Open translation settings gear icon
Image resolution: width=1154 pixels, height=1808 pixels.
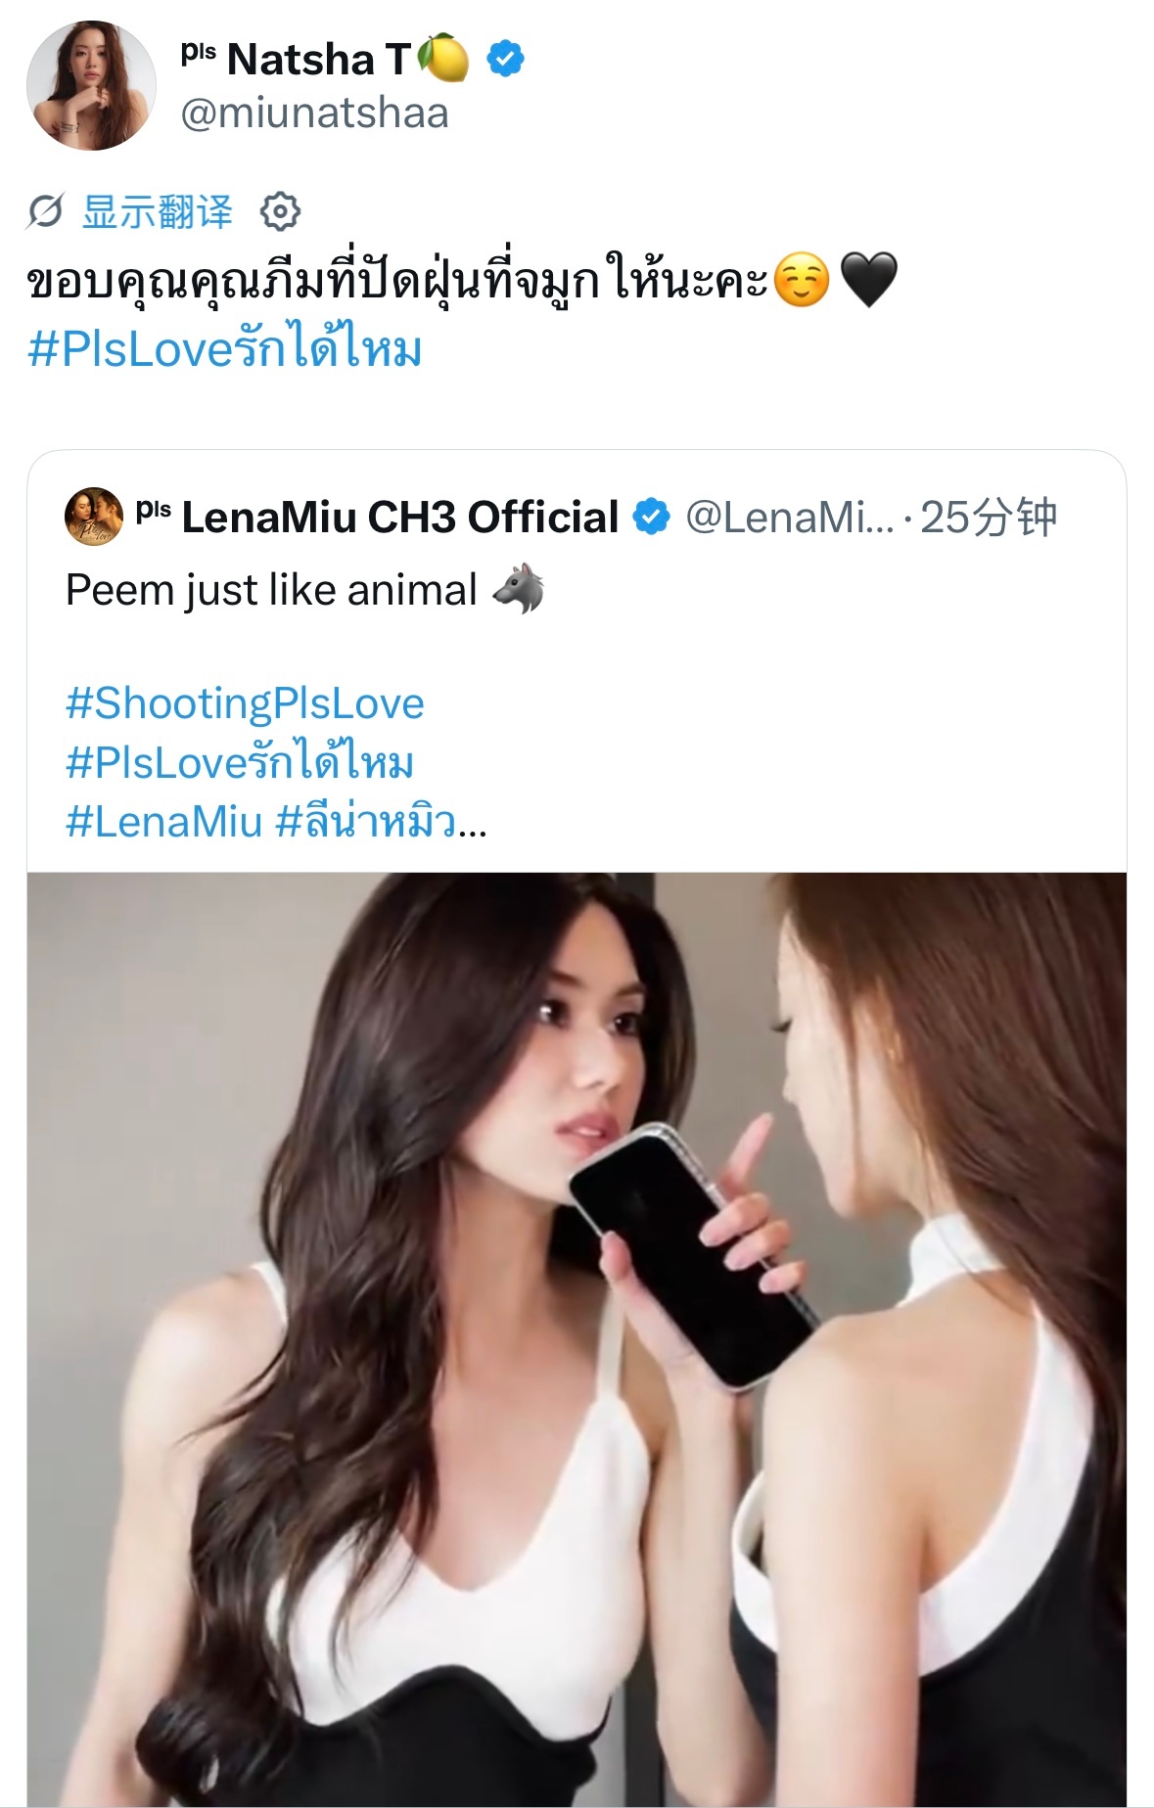[280, 211]
